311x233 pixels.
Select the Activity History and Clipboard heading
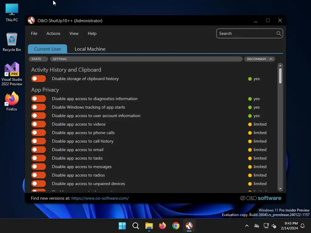(x=66, y=70)
